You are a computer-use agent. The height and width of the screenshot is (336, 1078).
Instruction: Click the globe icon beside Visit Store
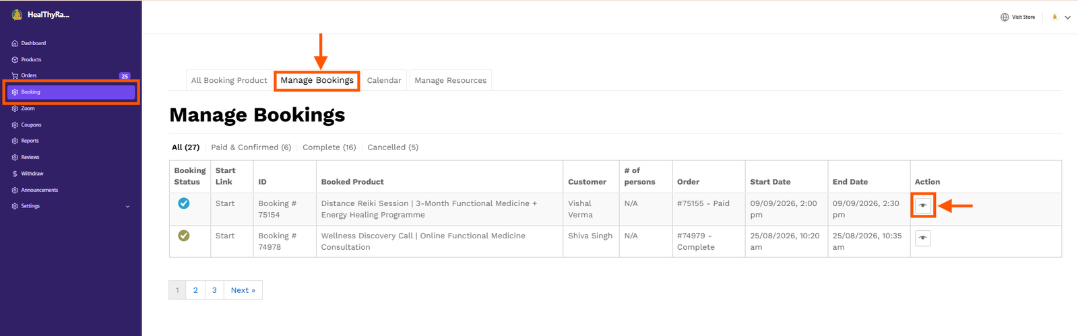(x=1005, y=18)
